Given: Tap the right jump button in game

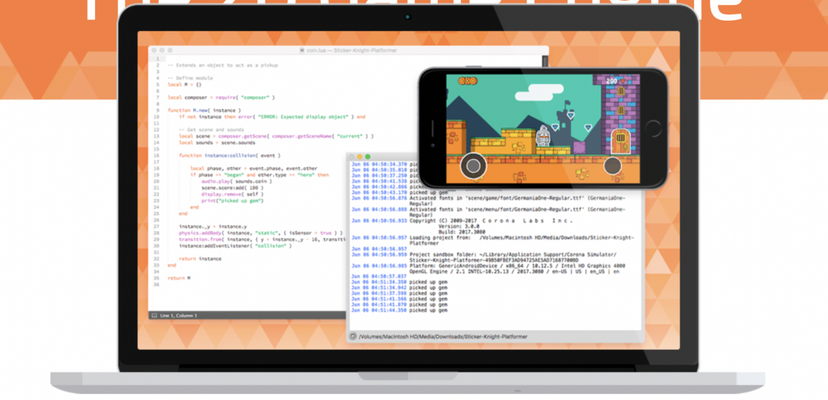Looking at the screenshot, I should tap(612, 166).
